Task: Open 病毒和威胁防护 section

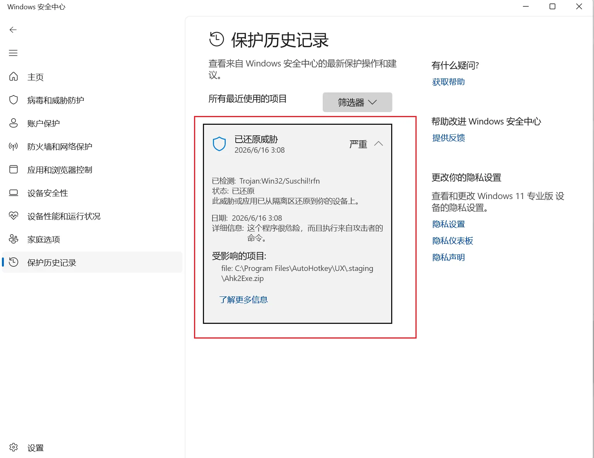Action: tap(92, 100)
